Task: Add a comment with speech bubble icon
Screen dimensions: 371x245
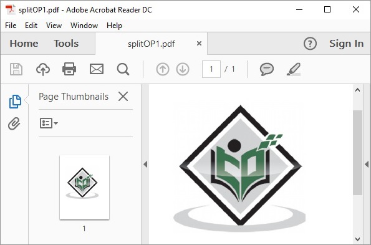Action: [267, 69]
